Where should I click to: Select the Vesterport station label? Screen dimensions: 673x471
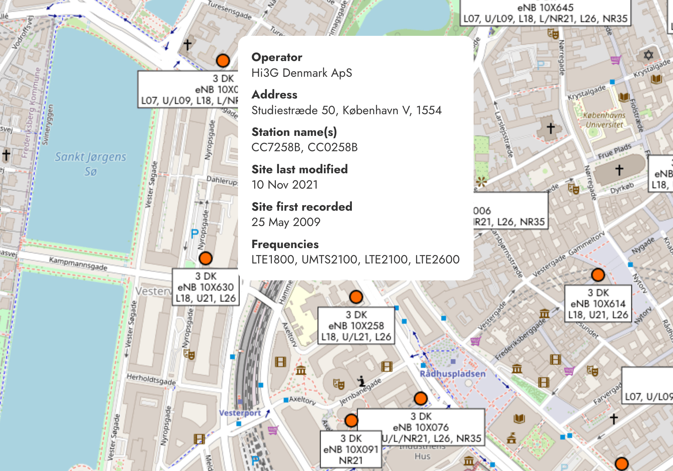(x=240, y=413)
